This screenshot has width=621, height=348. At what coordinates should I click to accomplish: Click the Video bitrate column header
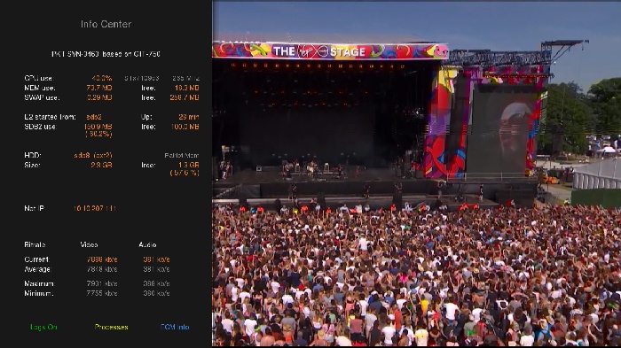coord(89,244)
